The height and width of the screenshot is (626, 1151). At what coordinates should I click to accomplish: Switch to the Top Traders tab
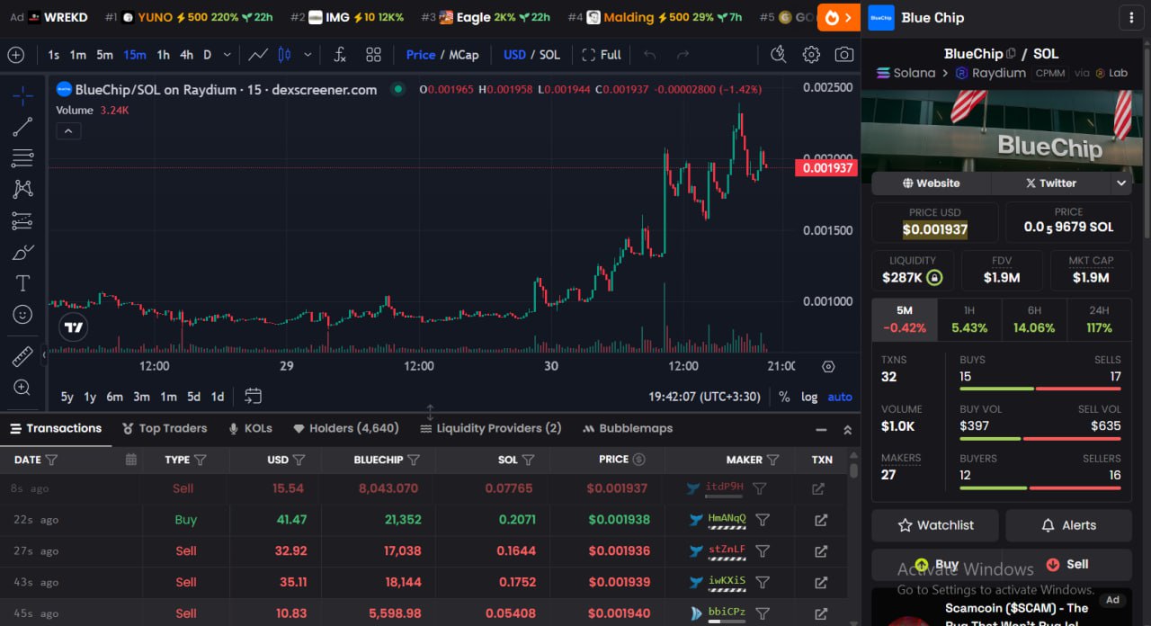(x=165, y=428)
